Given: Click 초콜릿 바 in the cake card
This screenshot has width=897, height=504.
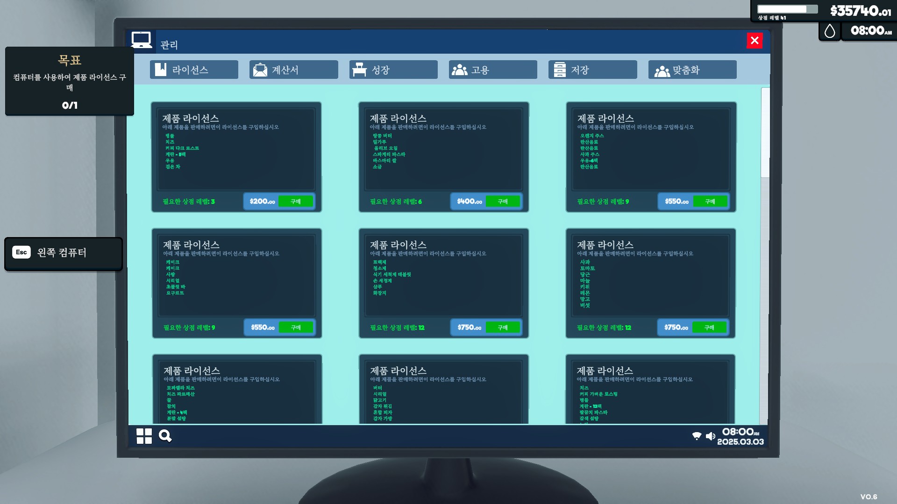Looking at the screenshot, I should (176, 287).
